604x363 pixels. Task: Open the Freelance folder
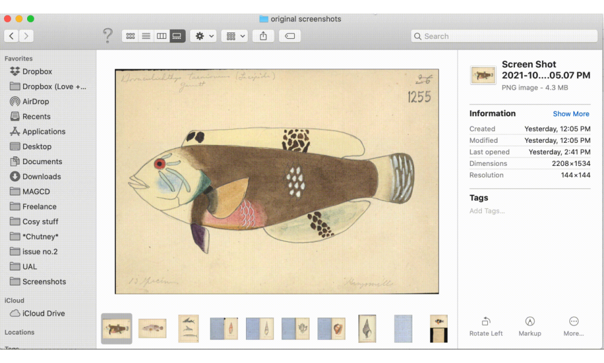pyautogui.click(x=33, y=207)
